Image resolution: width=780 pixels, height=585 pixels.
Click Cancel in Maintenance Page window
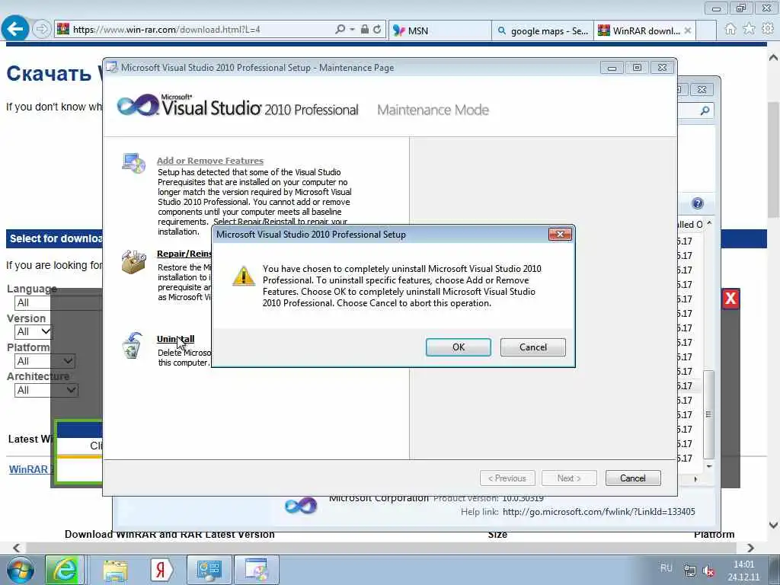pos(633,478)
